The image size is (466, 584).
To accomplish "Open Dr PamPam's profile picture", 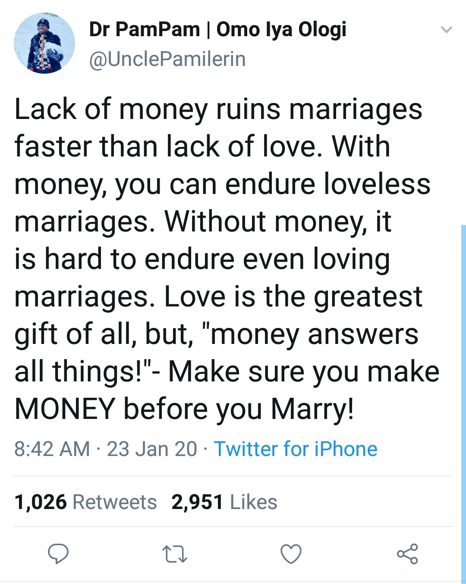I will 44,43.
